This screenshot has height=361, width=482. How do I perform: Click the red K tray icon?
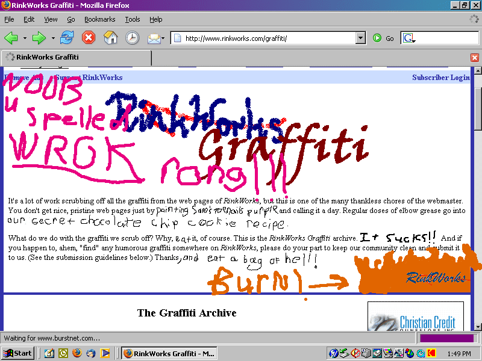click(x=431, y=353)
